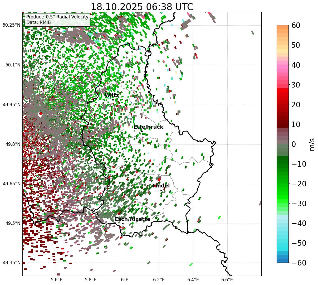Click the plot title 18.10.2025 06:38 UTC
The image size is (318, 285).
(x=142, y=7)
